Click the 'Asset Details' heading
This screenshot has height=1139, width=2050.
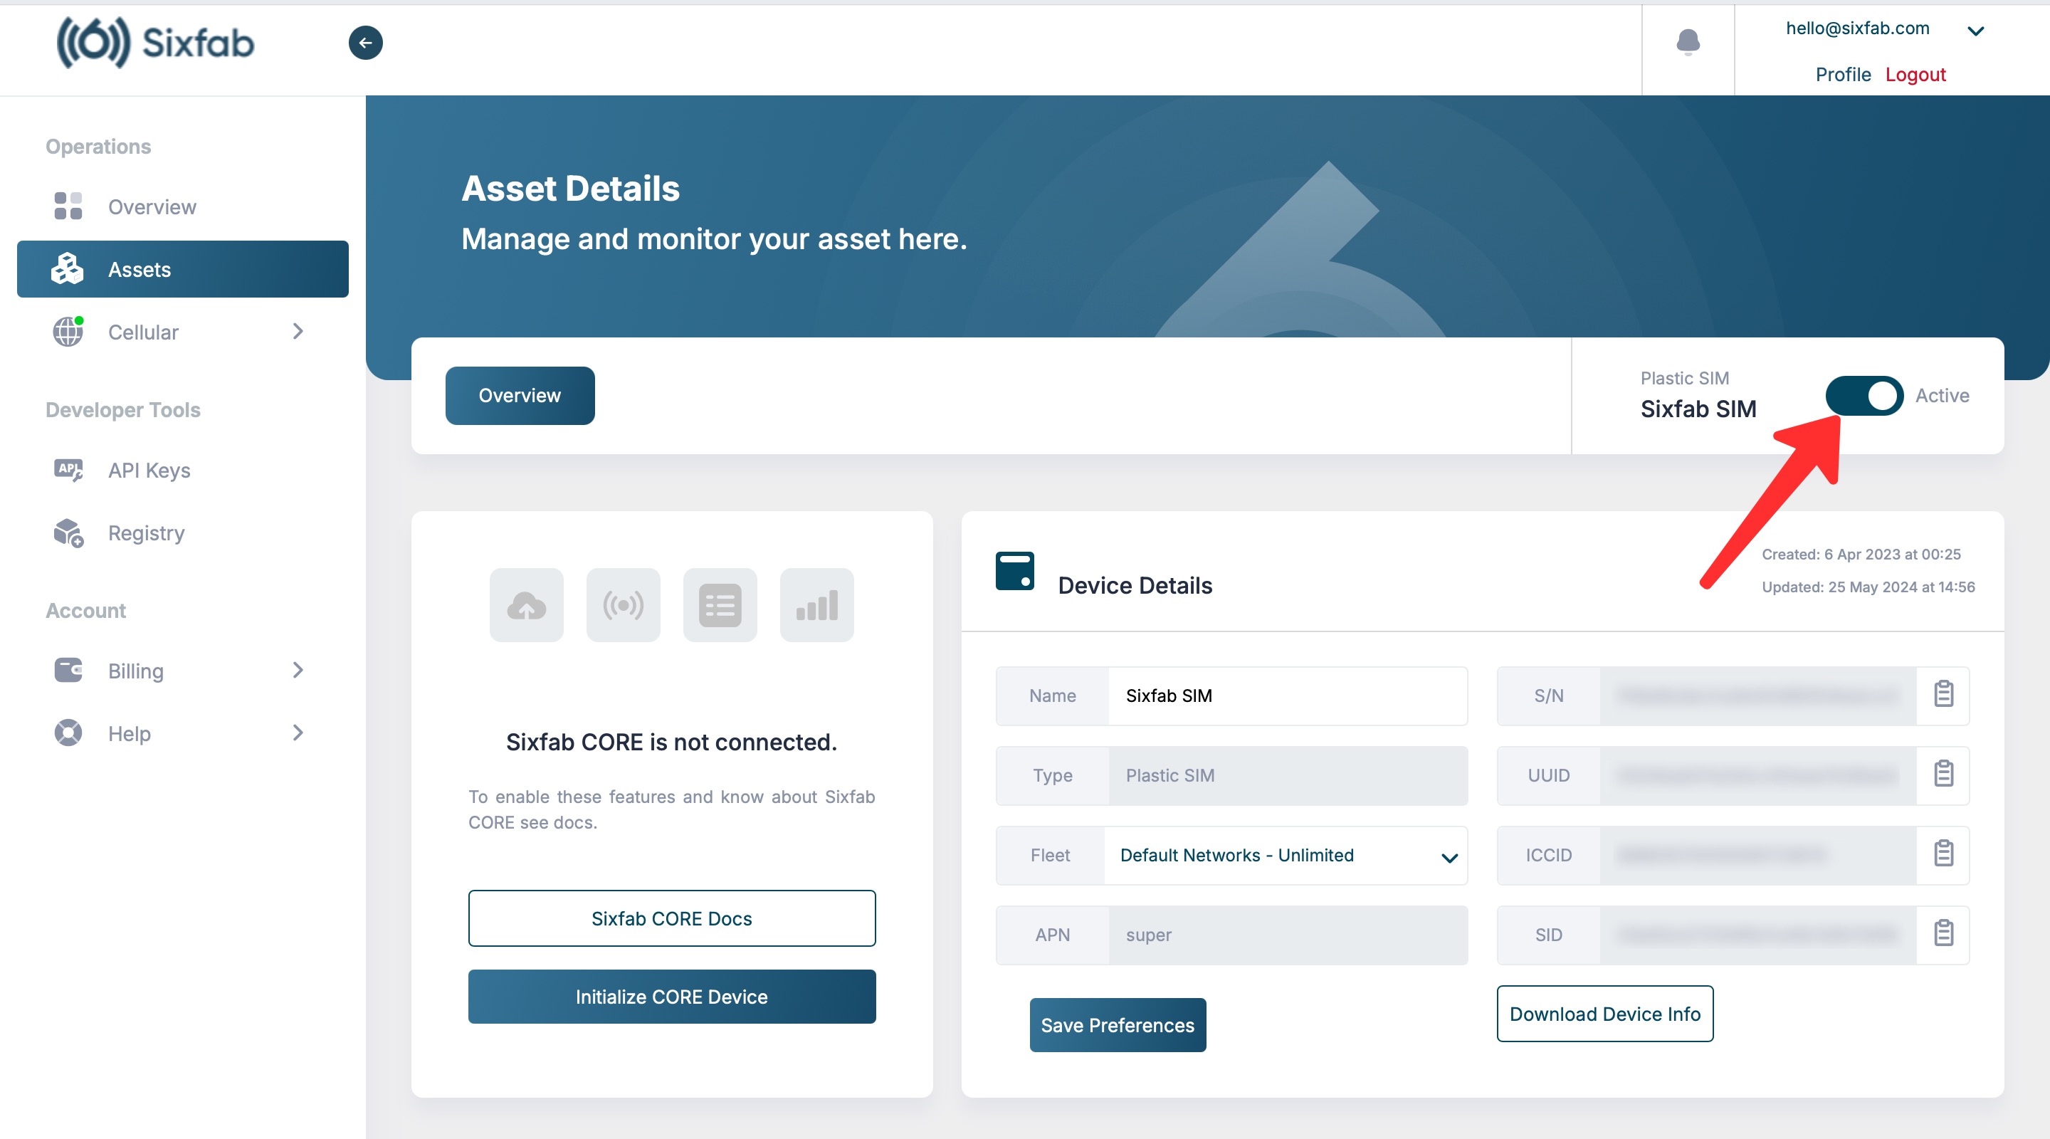point(571,189)
